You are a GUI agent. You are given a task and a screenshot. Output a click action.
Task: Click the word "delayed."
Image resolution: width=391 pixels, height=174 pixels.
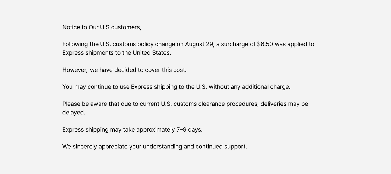point(74,113)
